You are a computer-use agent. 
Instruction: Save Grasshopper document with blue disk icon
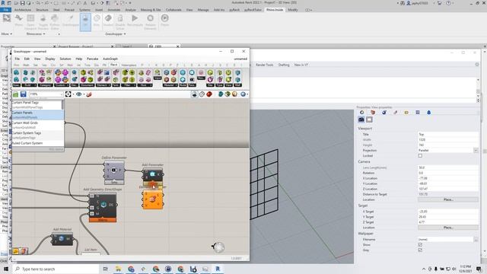(x=24, y=94)
